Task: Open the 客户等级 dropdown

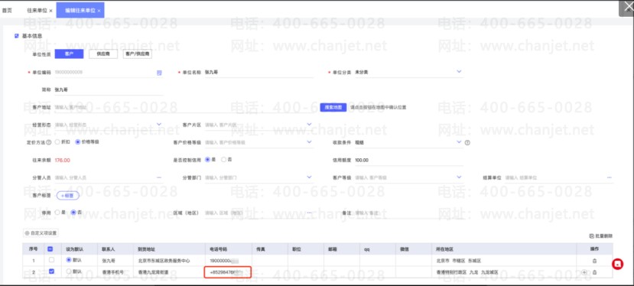Action: 459,177
